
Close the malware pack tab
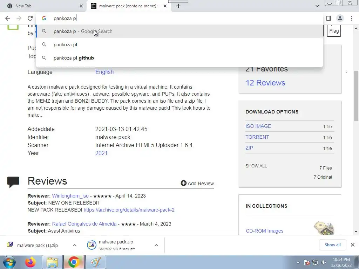(165, 6)
